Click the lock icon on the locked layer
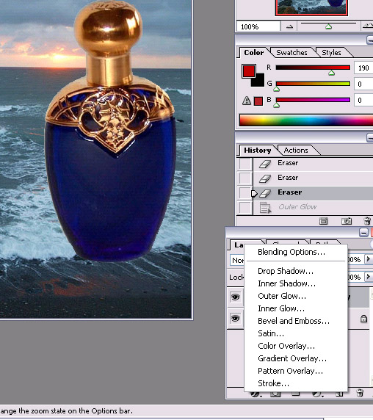Viewport: 373px width, 420px height. [x=363, y=319]
